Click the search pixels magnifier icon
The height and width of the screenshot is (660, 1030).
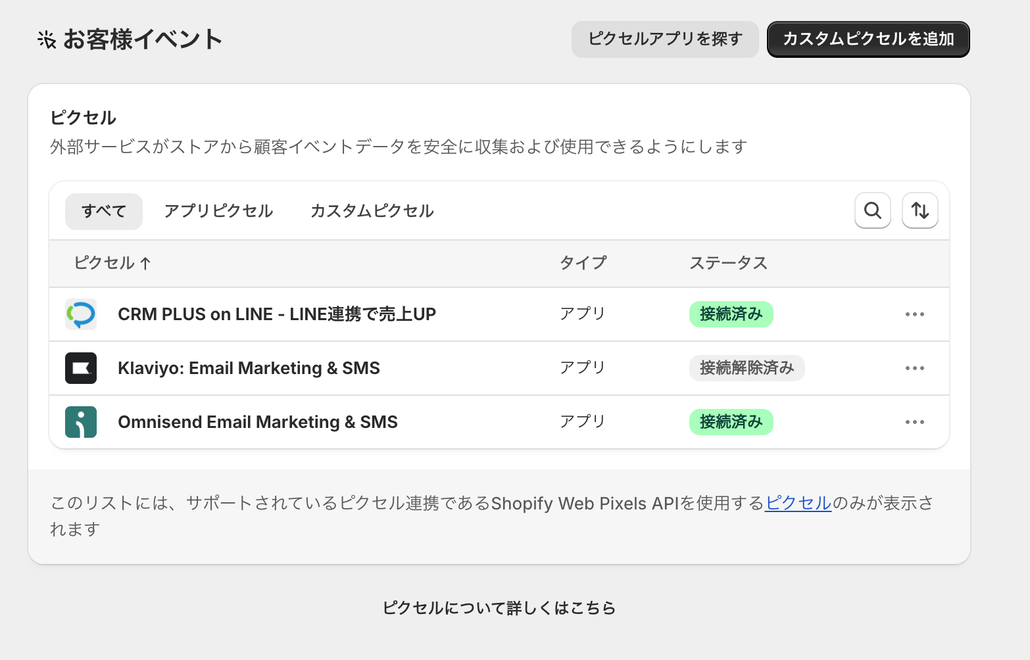(872, 210)
